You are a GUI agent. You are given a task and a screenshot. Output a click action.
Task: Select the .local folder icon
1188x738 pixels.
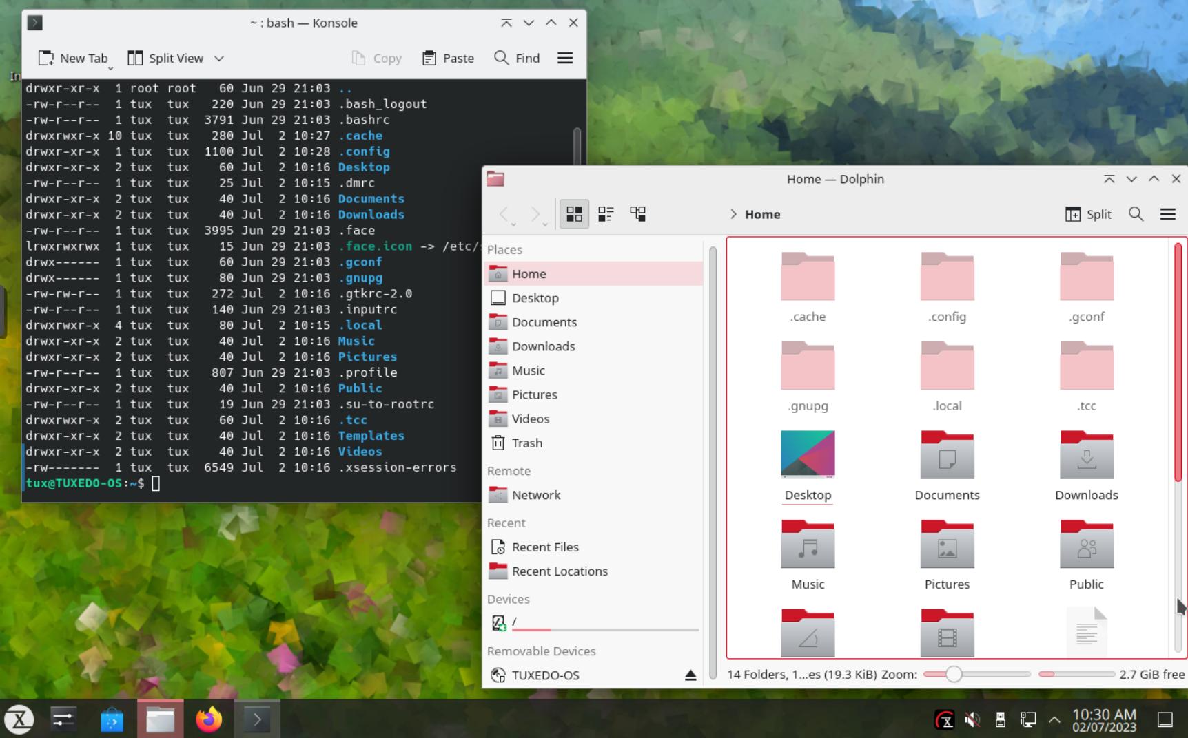tap(947, 366)
